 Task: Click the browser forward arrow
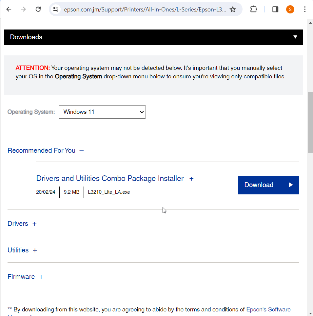[23, 9]
